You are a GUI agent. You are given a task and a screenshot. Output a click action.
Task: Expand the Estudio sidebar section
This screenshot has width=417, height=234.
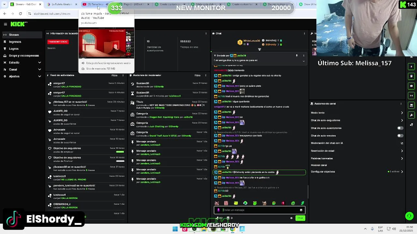click(22, 62)
